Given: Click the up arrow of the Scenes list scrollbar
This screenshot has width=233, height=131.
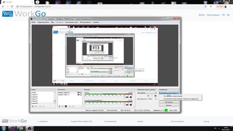Looking at the screenshot, I should 55,92.
